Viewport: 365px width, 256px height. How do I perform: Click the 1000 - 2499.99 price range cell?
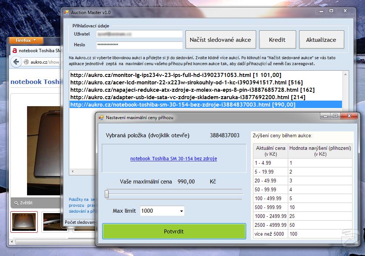271,216
